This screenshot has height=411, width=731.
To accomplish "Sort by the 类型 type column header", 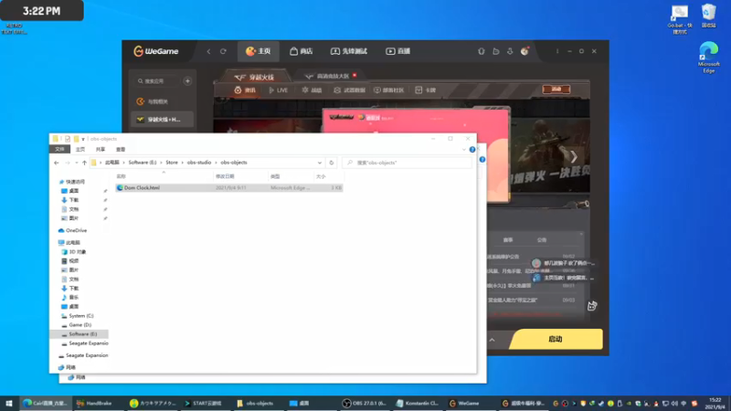I will pyautogui.click(x=291, y=176).
